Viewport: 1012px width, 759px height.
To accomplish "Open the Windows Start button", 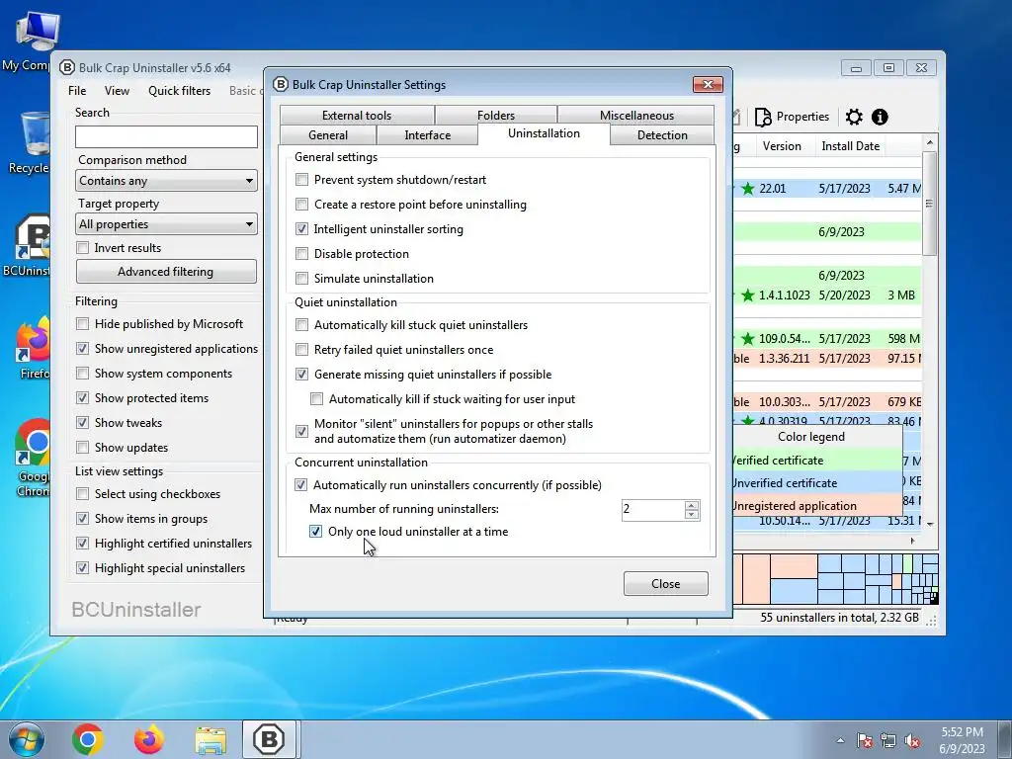I will point(26,739).
